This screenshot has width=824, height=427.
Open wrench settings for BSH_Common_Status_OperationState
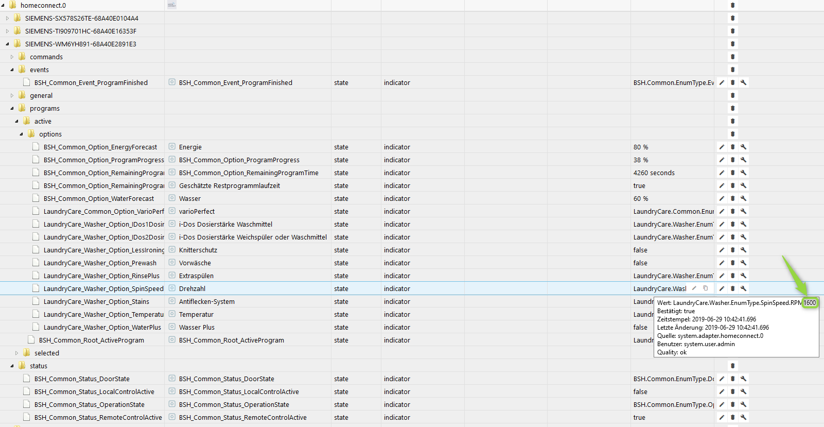pyautogui.click(x=744, y=404)
